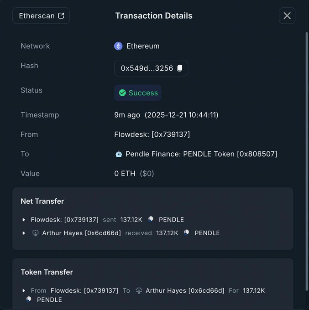Click the Ethereum network logo
This screenshot has width=309, height=310.
point(118,46)
